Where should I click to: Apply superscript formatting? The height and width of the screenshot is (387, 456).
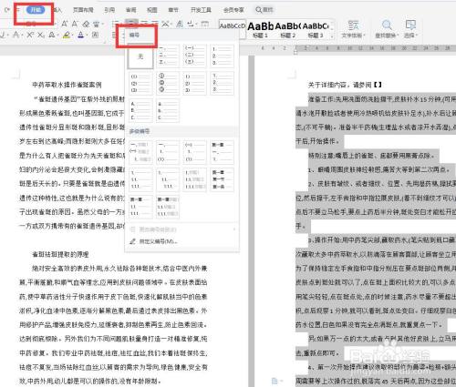[30, 35]
